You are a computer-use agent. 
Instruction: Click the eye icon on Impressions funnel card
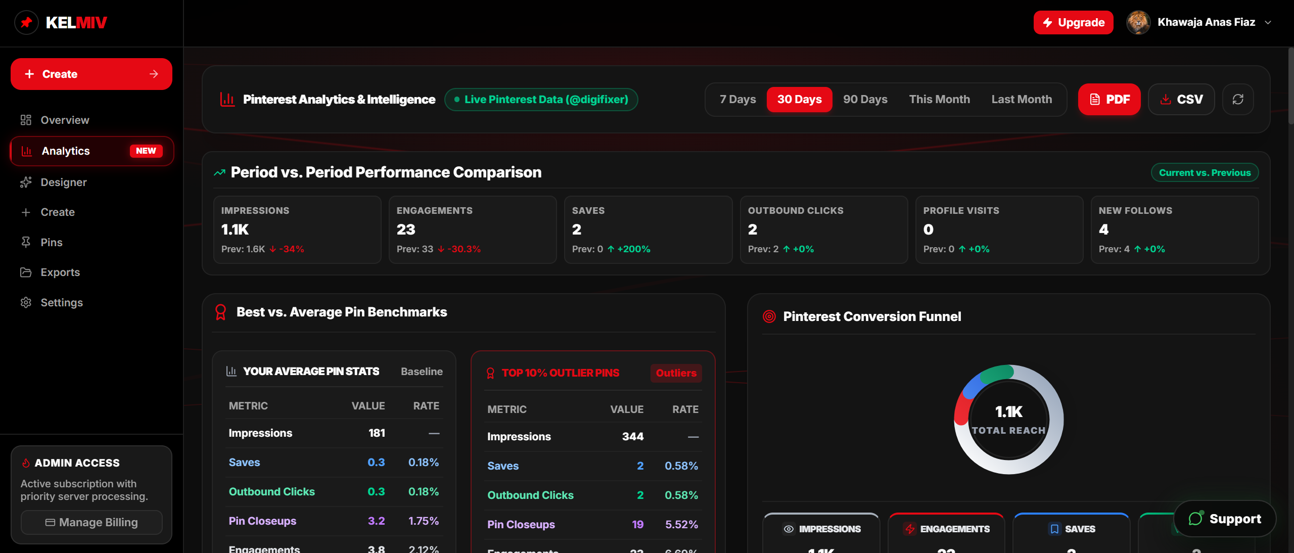coord(789,529)
